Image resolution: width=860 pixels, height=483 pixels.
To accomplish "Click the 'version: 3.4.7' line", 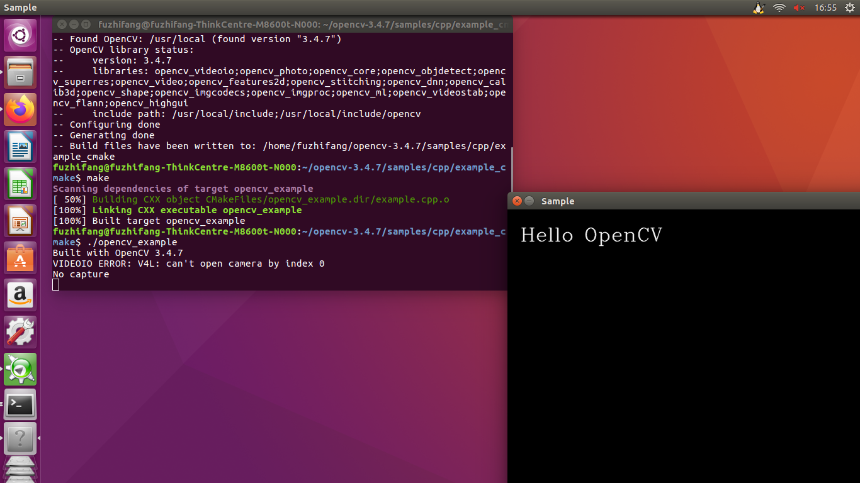I will (112, 60).
